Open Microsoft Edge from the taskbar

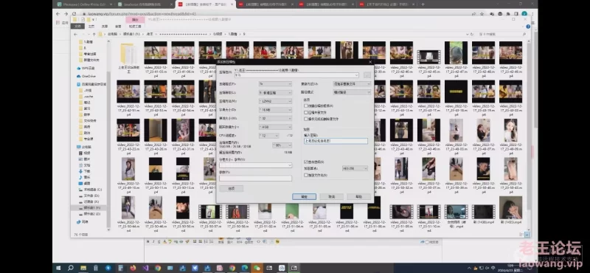click(245, 268)
